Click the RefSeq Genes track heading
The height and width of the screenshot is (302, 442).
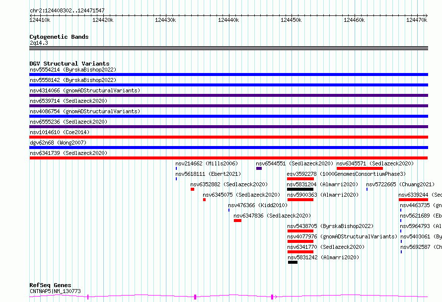[x=51, y=285]
